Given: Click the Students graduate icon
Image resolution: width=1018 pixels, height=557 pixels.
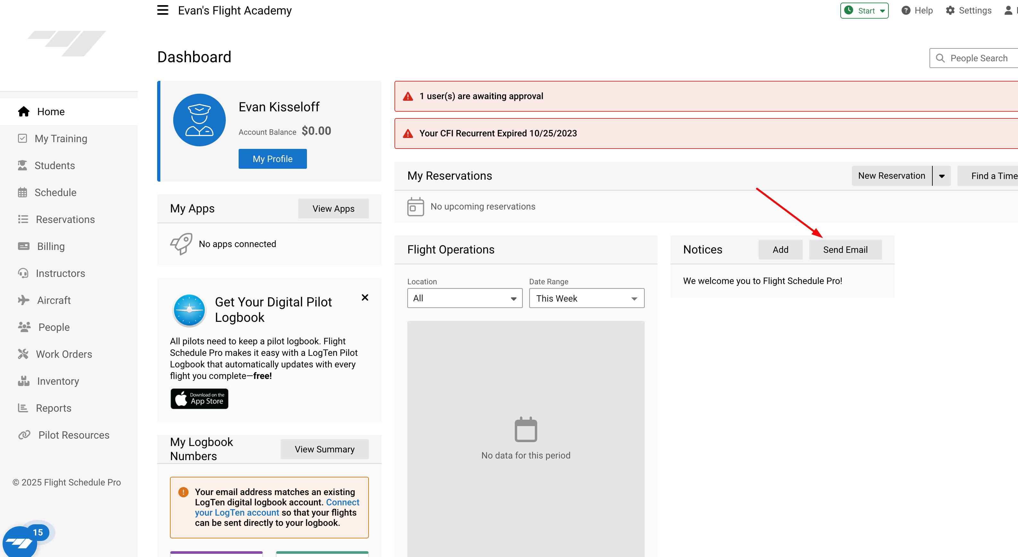Looking at the screenshot, I should pyautogui.click(x=22, y=165).
